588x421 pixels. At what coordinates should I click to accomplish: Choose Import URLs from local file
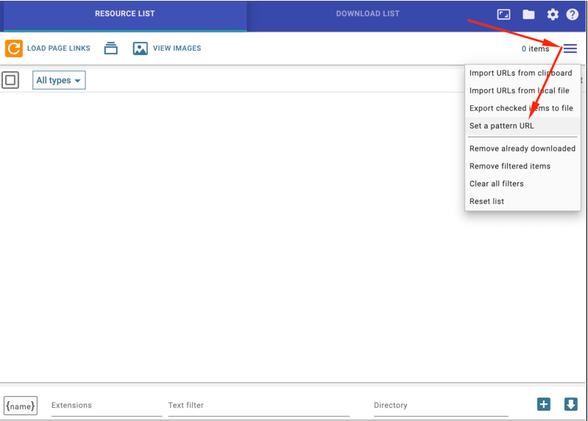point(523,90)
